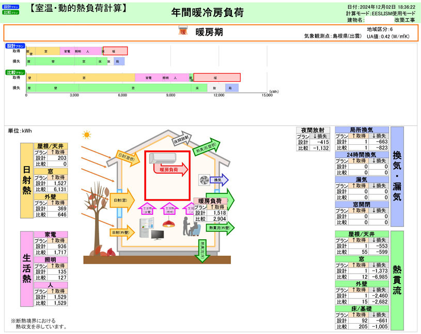Image resolution: width=421 pixels, height=334 pixels.
Task: Click the red pendant lamp icon
Action: pyautogui.click(x=168, y=223)
